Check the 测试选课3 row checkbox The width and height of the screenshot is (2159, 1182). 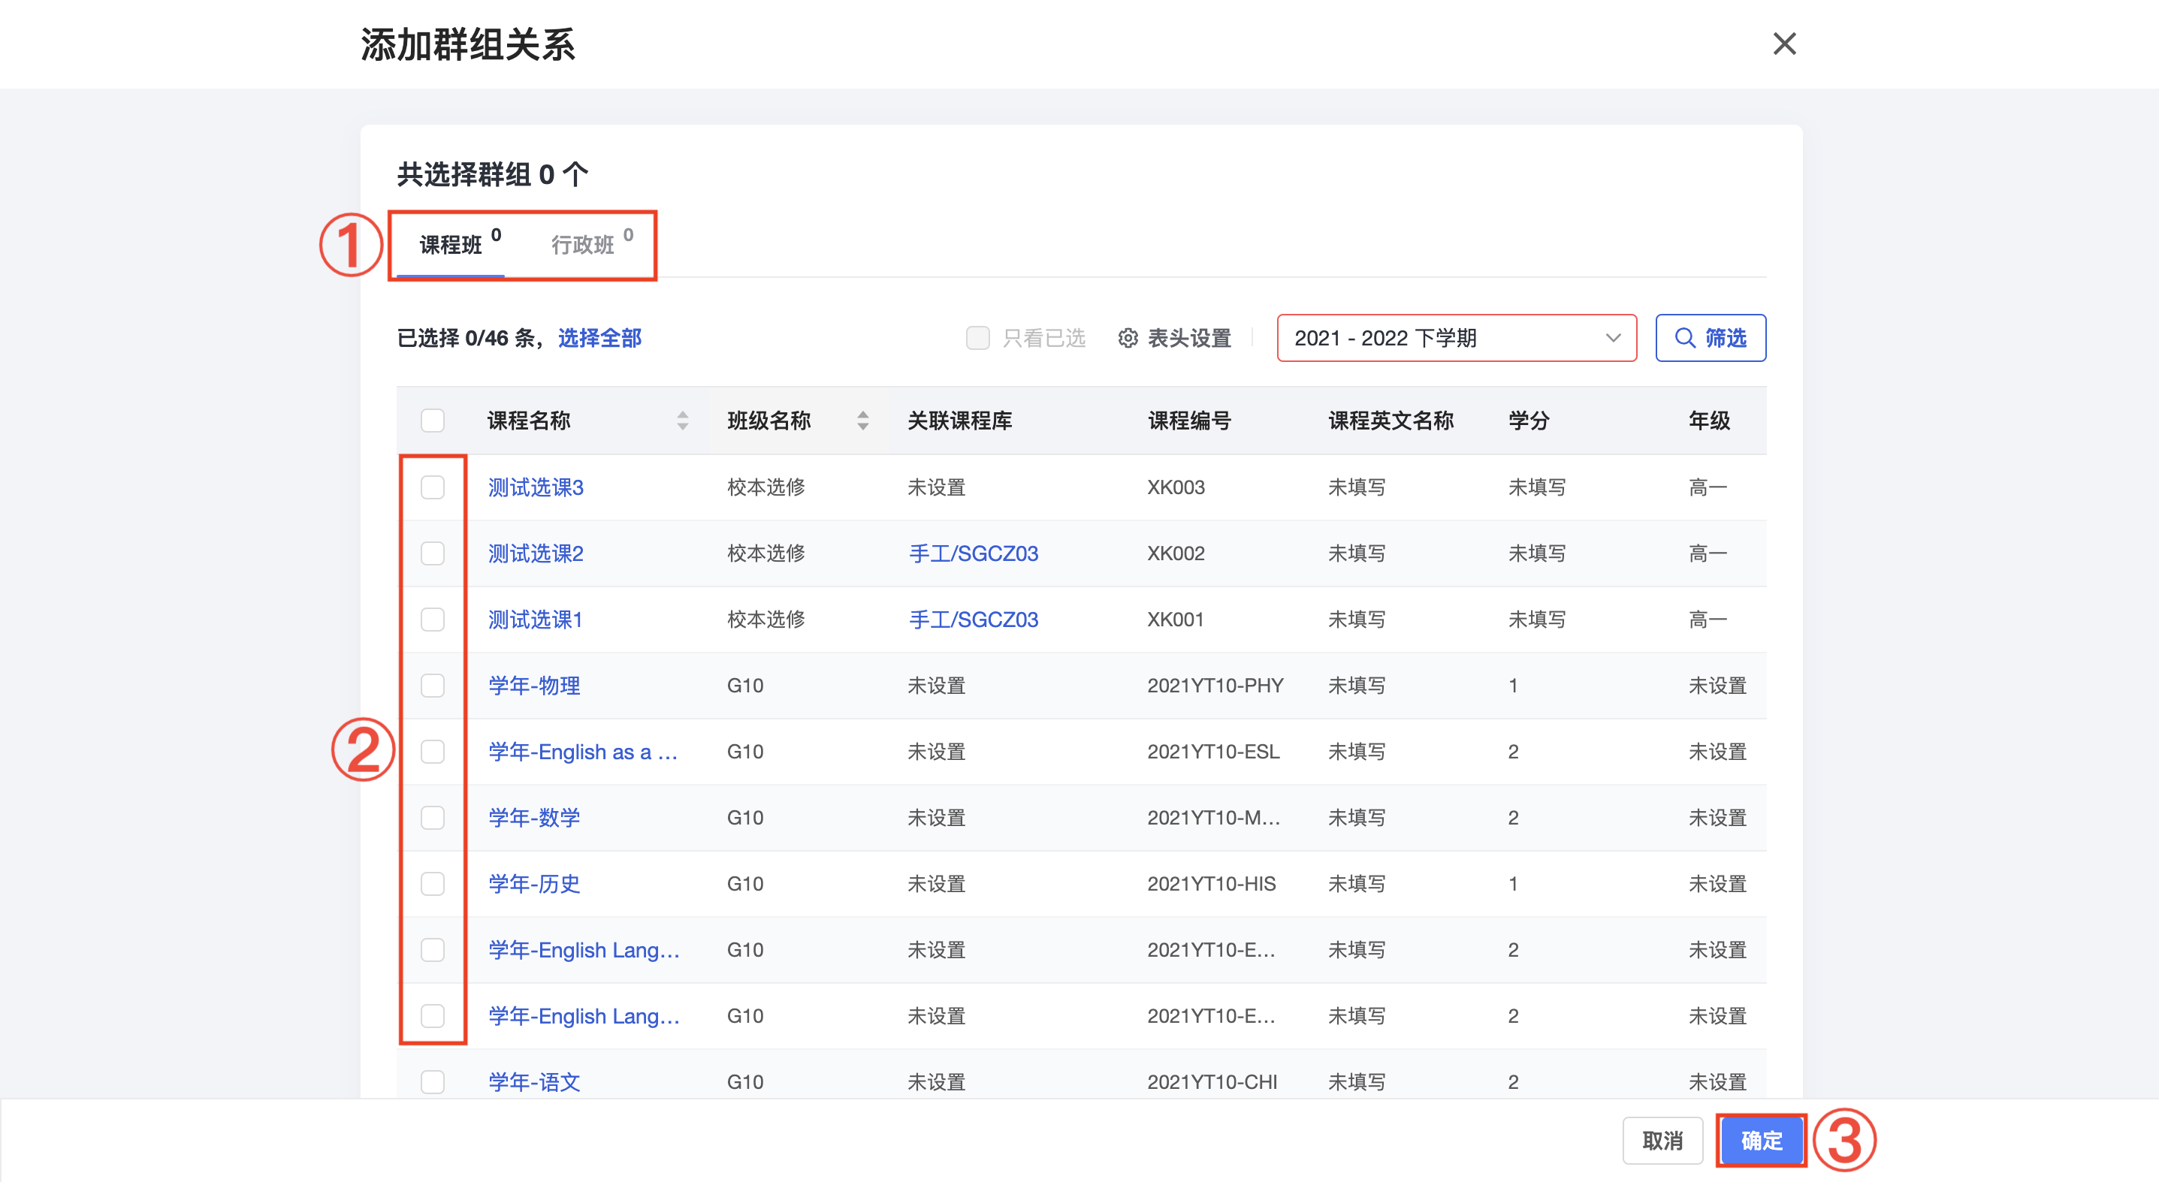tap(433, 487)
